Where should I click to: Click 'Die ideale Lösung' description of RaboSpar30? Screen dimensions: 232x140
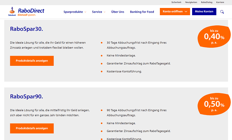pyautogui.click(x=48, y=45)
